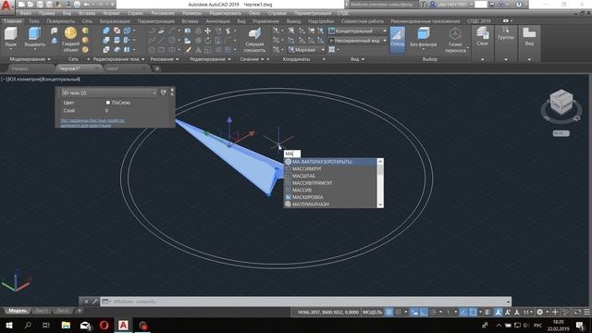The image size is (592, 333).
Task: Open visual style dropdown Концептуальный
Action: point(358,31)
